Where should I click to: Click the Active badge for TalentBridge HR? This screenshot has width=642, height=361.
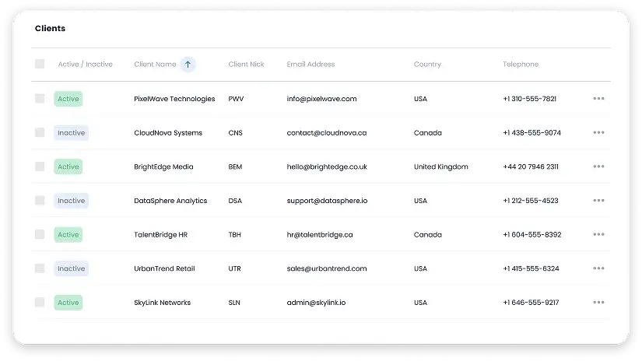(x=68, y=234)
